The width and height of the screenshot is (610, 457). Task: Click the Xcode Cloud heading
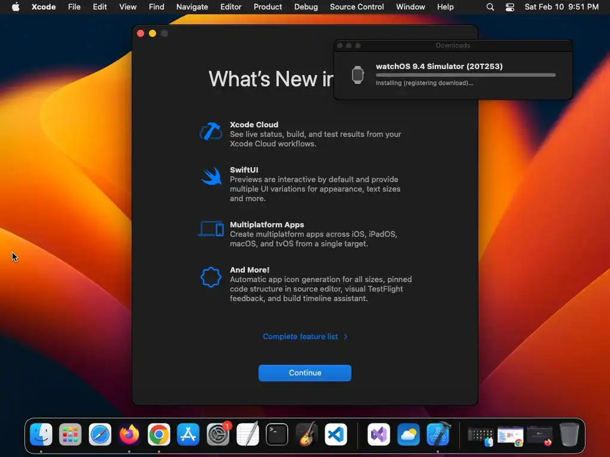(x=254, y=125)
